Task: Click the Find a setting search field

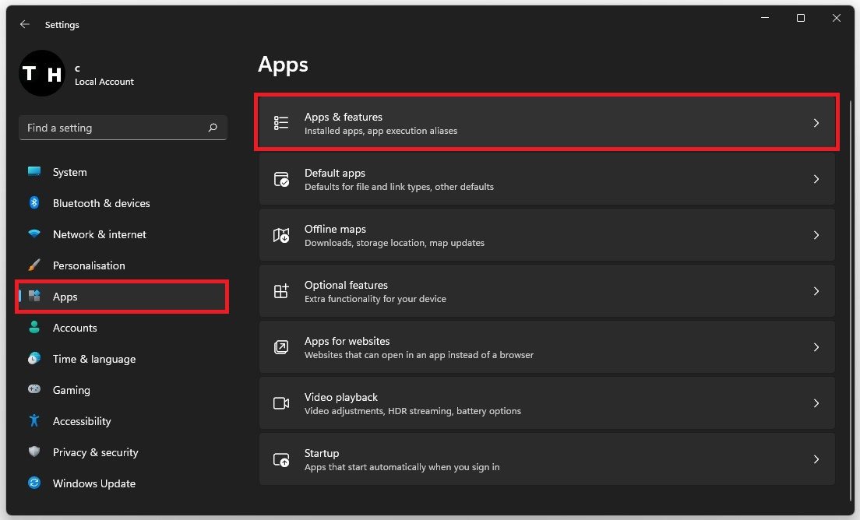Action: (113, 128)
